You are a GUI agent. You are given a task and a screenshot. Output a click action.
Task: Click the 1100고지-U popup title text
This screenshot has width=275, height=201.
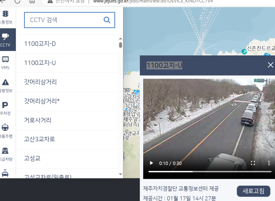pos(164,65)
